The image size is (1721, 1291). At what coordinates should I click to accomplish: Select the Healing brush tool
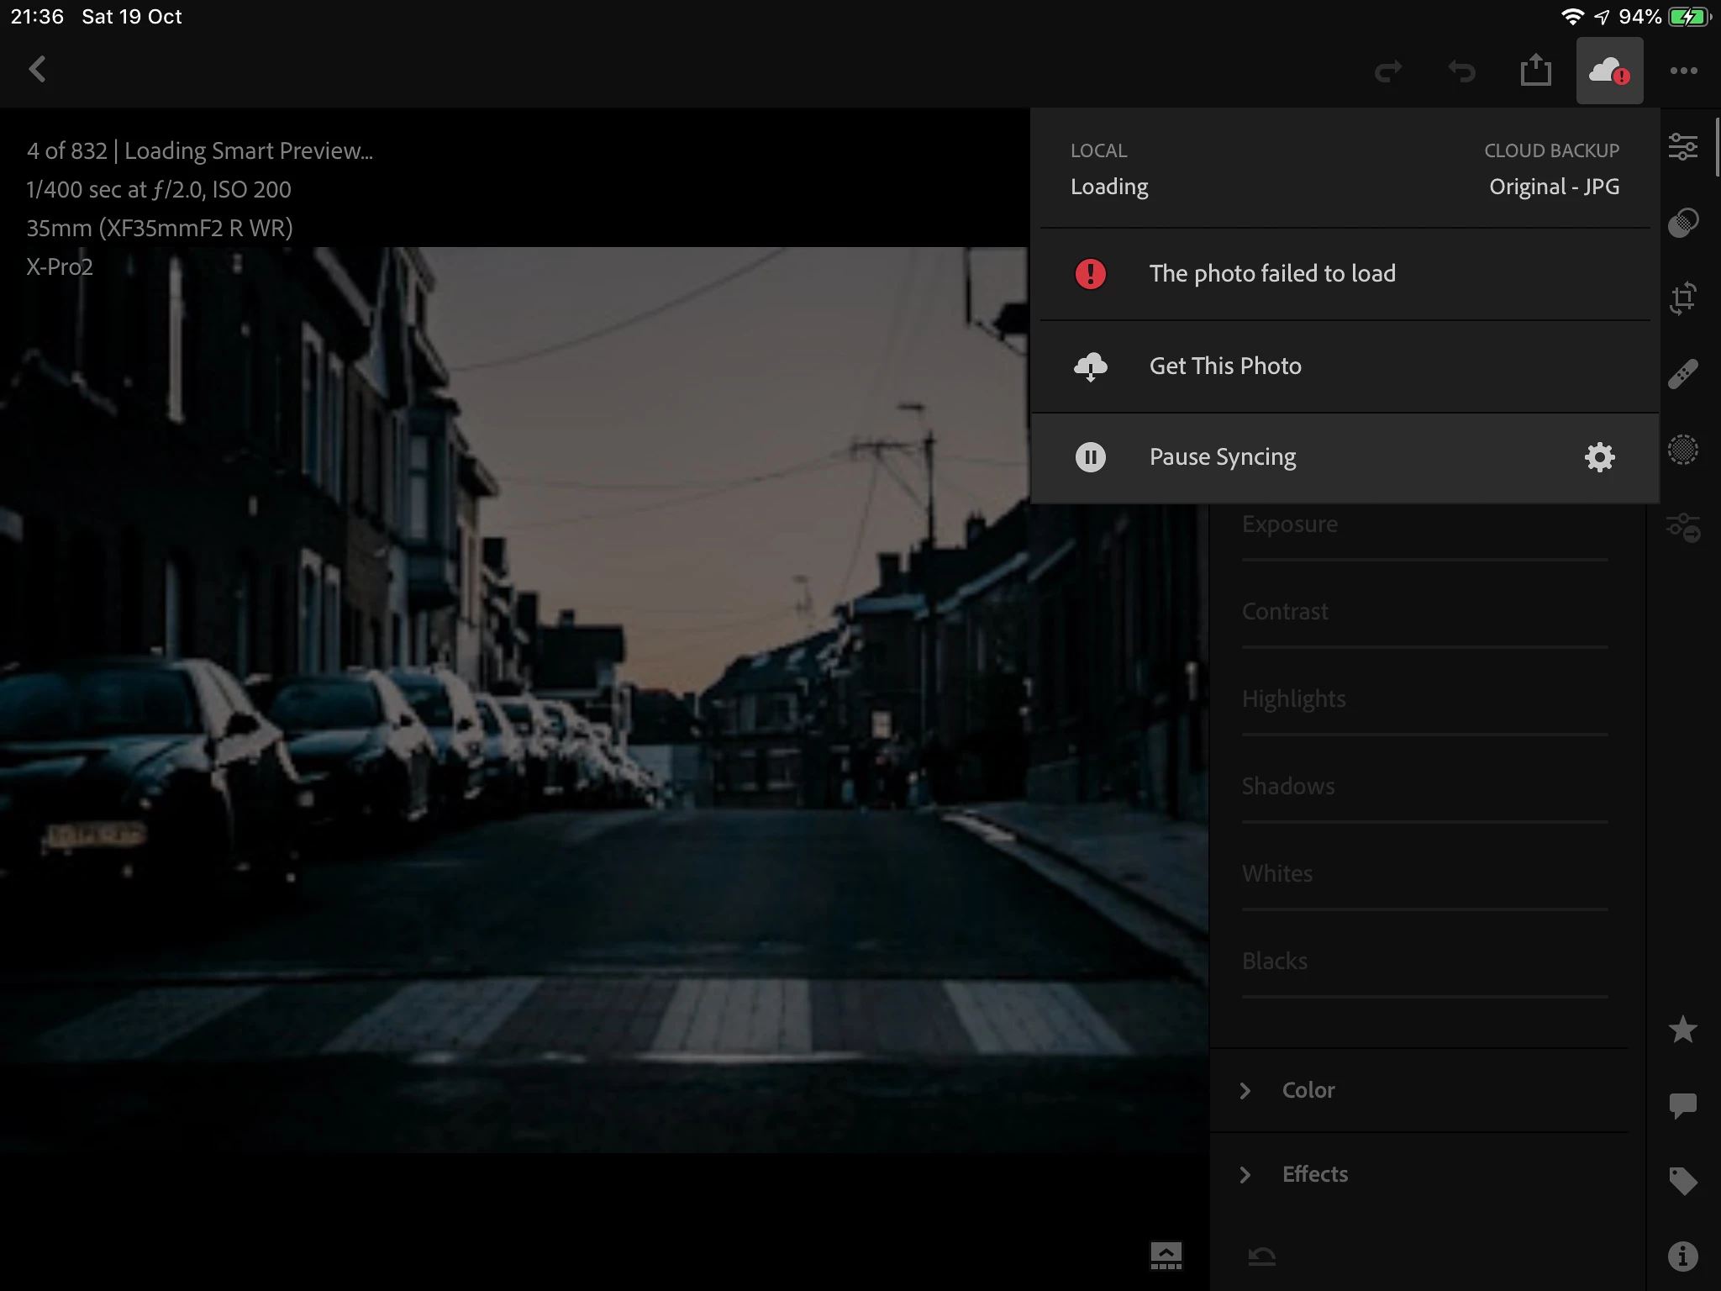pos(1683,374)
